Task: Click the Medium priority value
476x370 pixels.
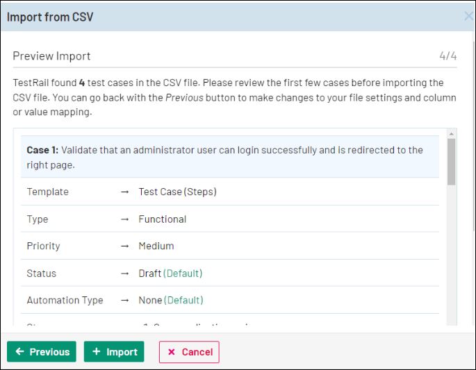Action: pos(156,246)
